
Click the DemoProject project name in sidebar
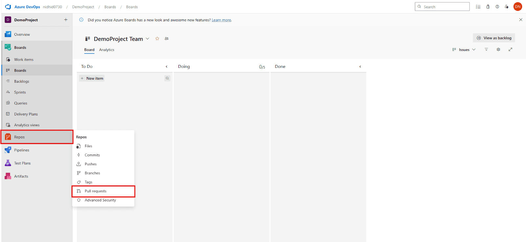point(26,20)
